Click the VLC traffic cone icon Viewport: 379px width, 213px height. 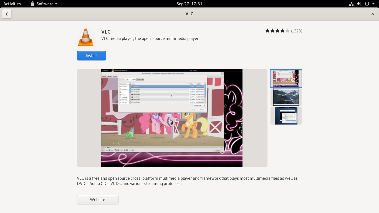click(x=86, y=37)
